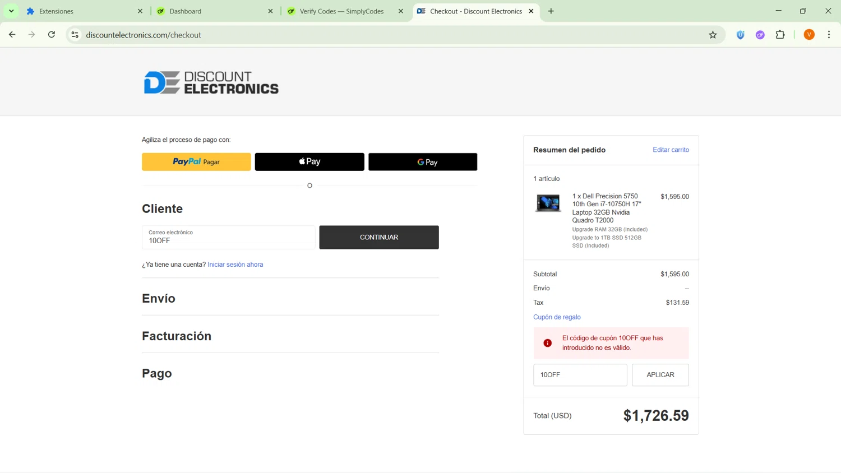The height and width of the screenshot is (473, 841).
Task: Pay with Apple Pay button
Action: tap(309, 162)
